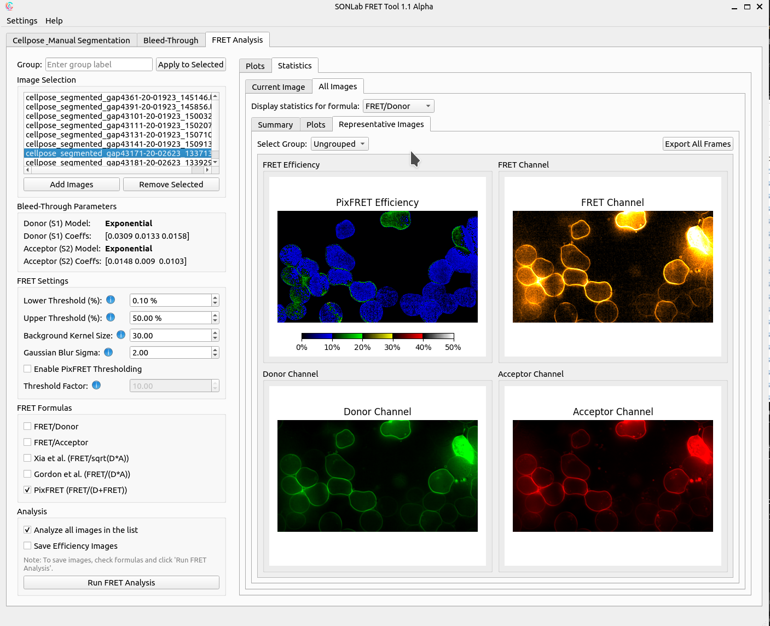Open the Select Group dropdown
The height and width of the screenshot is (626, 770).
click(340, 144)
